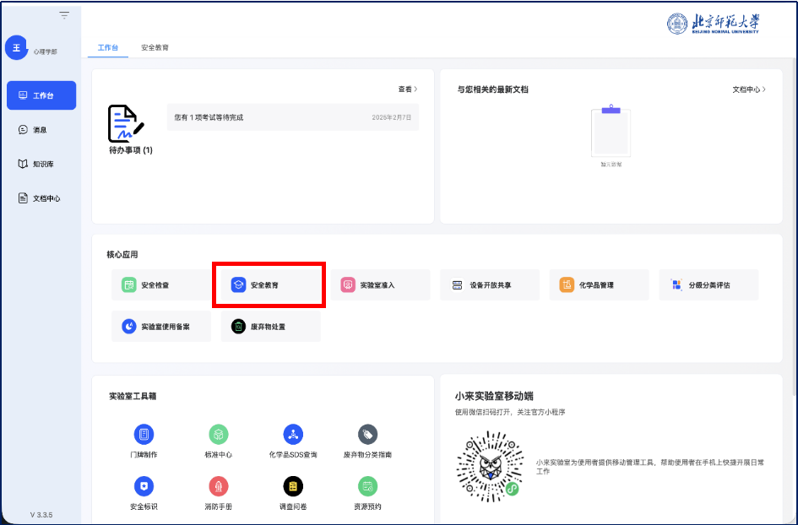The image size is (798, 525).
Task: Open 化学品SDS查询 icon
Action: click(x=293, y=435)
